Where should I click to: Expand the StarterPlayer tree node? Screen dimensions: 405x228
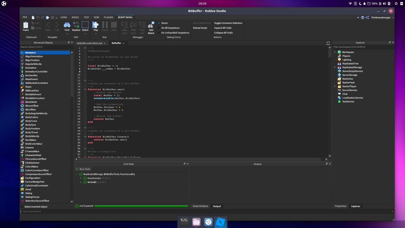(335, 86)
